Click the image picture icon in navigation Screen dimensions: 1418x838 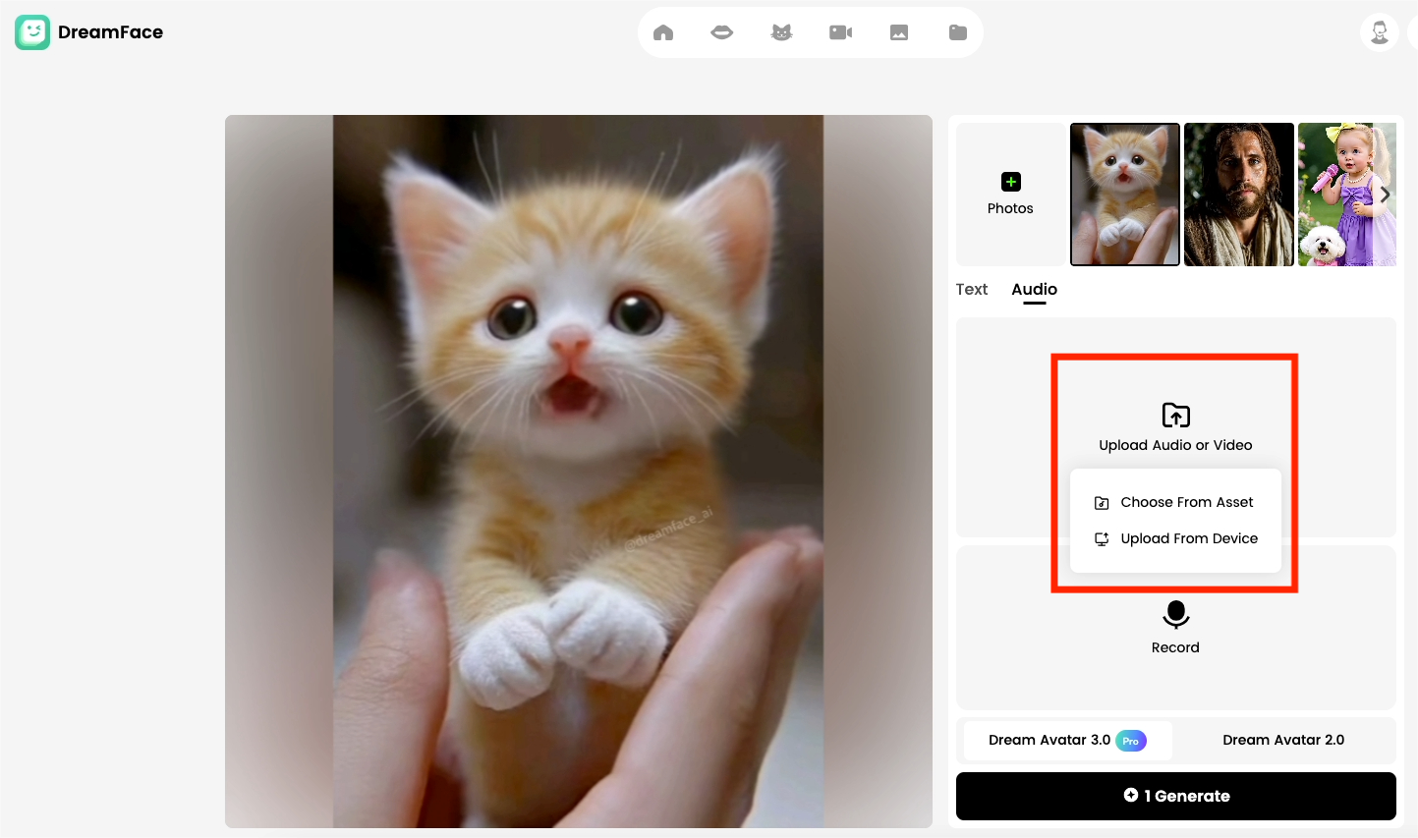point(899,32)
